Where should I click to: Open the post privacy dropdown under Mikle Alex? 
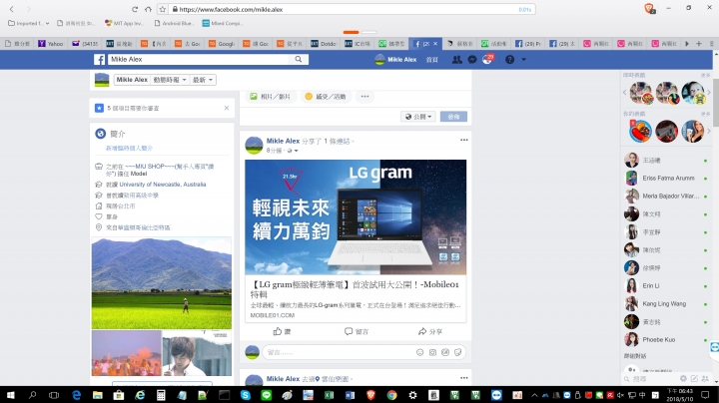point(293,151)
